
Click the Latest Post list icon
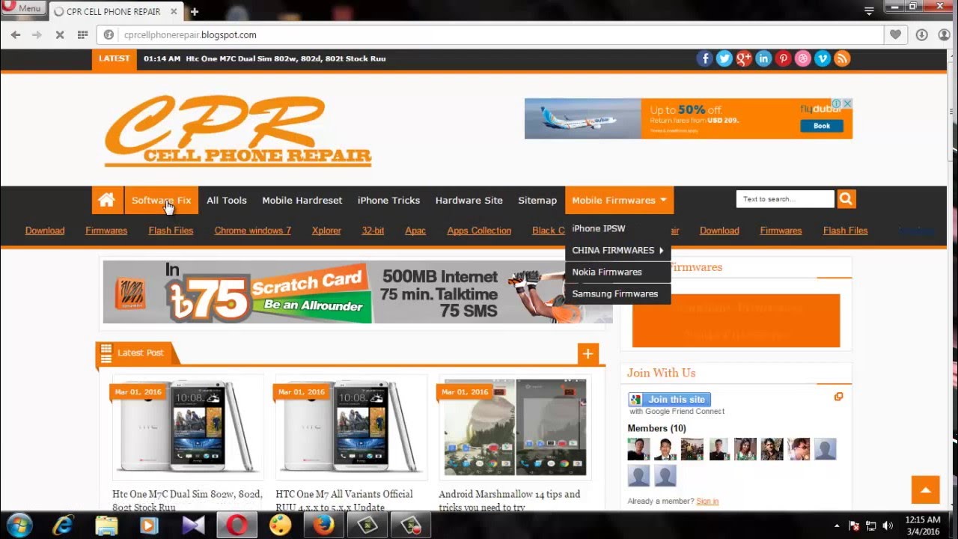click(106, 353)
